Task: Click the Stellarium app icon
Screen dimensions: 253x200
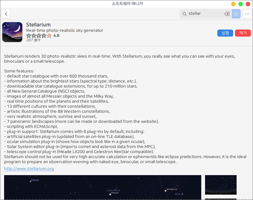Action: pyautogui.click(x=12, y=32)
